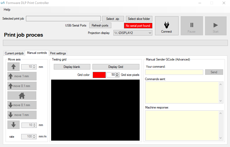Click the top large up arrow button
230x147 pixels.
(x=14, y=67)
